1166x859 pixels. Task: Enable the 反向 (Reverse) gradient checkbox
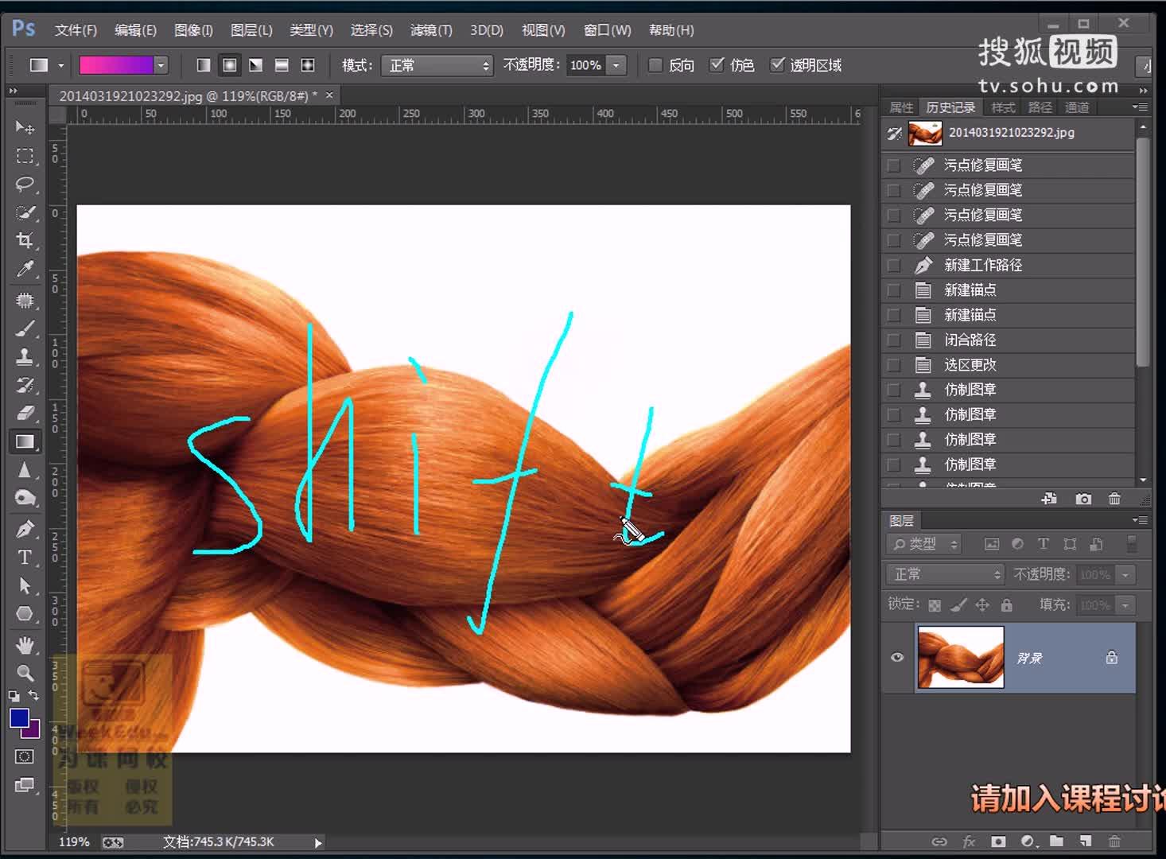pyautogui.click(x=655, y=65)
